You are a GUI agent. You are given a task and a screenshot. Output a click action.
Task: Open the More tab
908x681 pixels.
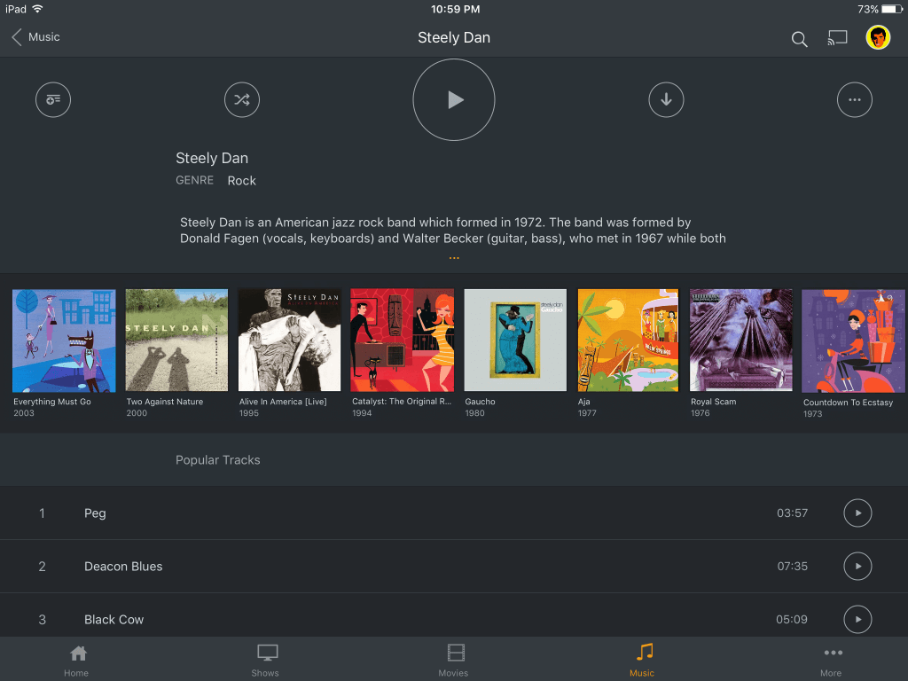[831, 660]
